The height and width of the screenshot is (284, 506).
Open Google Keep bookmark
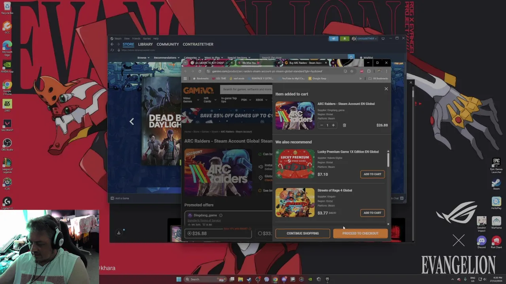(x=317, y=78)
